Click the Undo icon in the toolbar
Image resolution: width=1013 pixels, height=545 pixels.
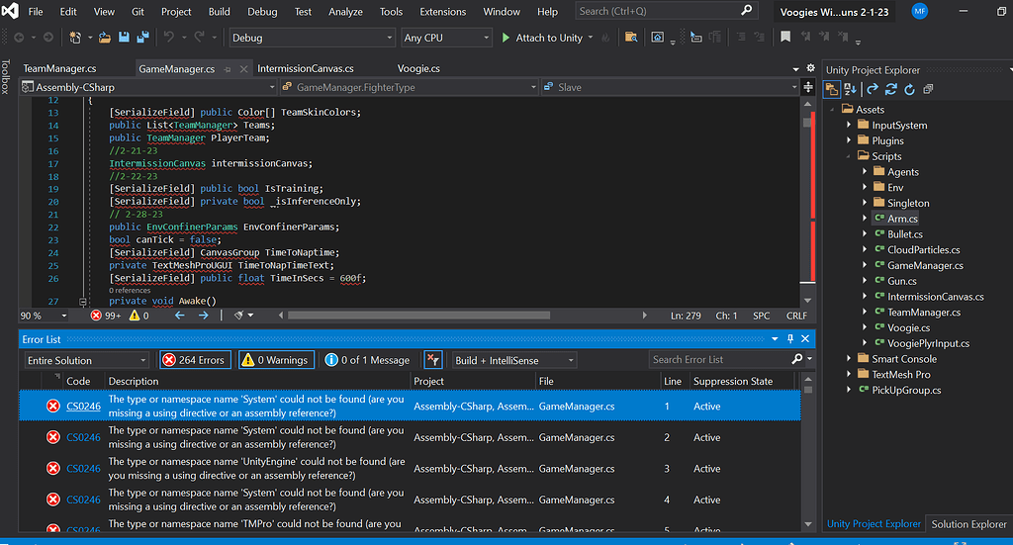[x=169, y=38]
